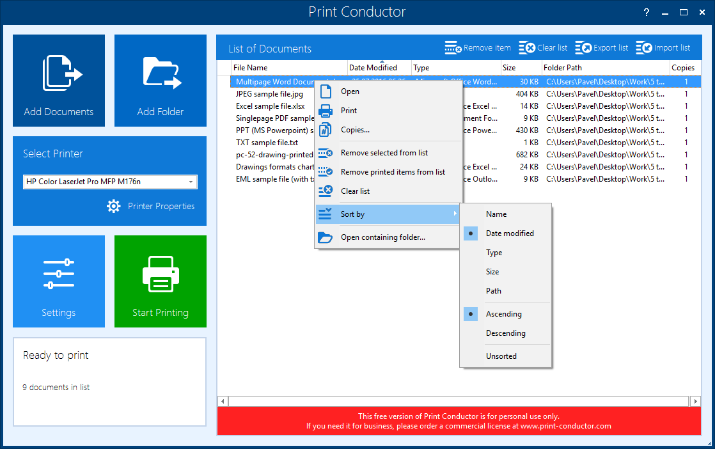Viewport: 715px width, 449px height.
Task: Click the Folder Path column header
Action: pos(606,67)
